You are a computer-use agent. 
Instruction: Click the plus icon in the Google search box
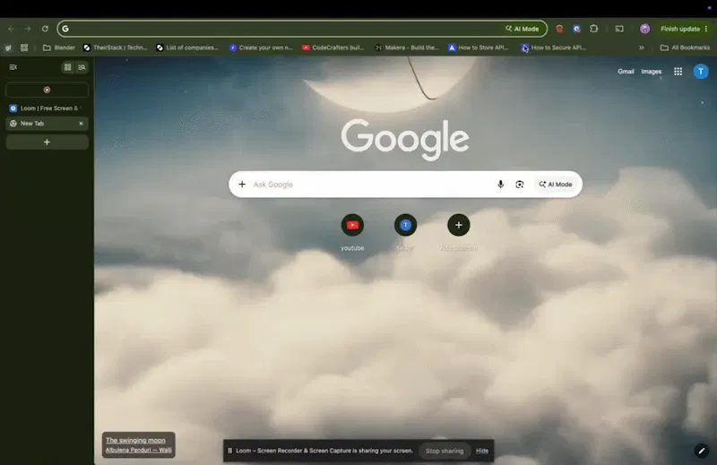[x=242, y=185]
